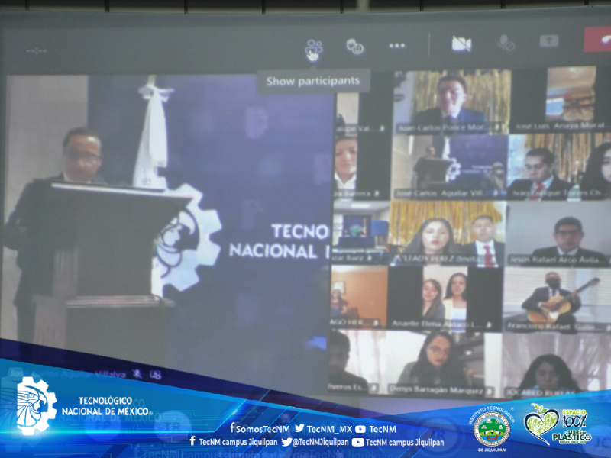Screen dimensions: 611x458
Task: Select the Ivan Enrique Torres video tile
Action: click(x=560, y=166)
